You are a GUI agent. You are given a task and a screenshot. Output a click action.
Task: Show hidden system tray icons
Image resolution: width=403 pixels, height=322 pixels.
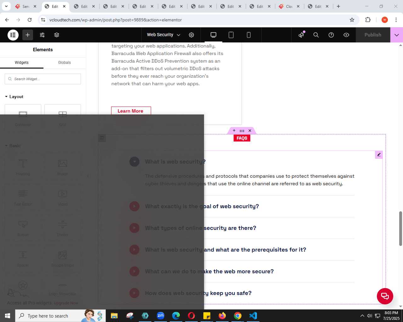tap(362, 316)
